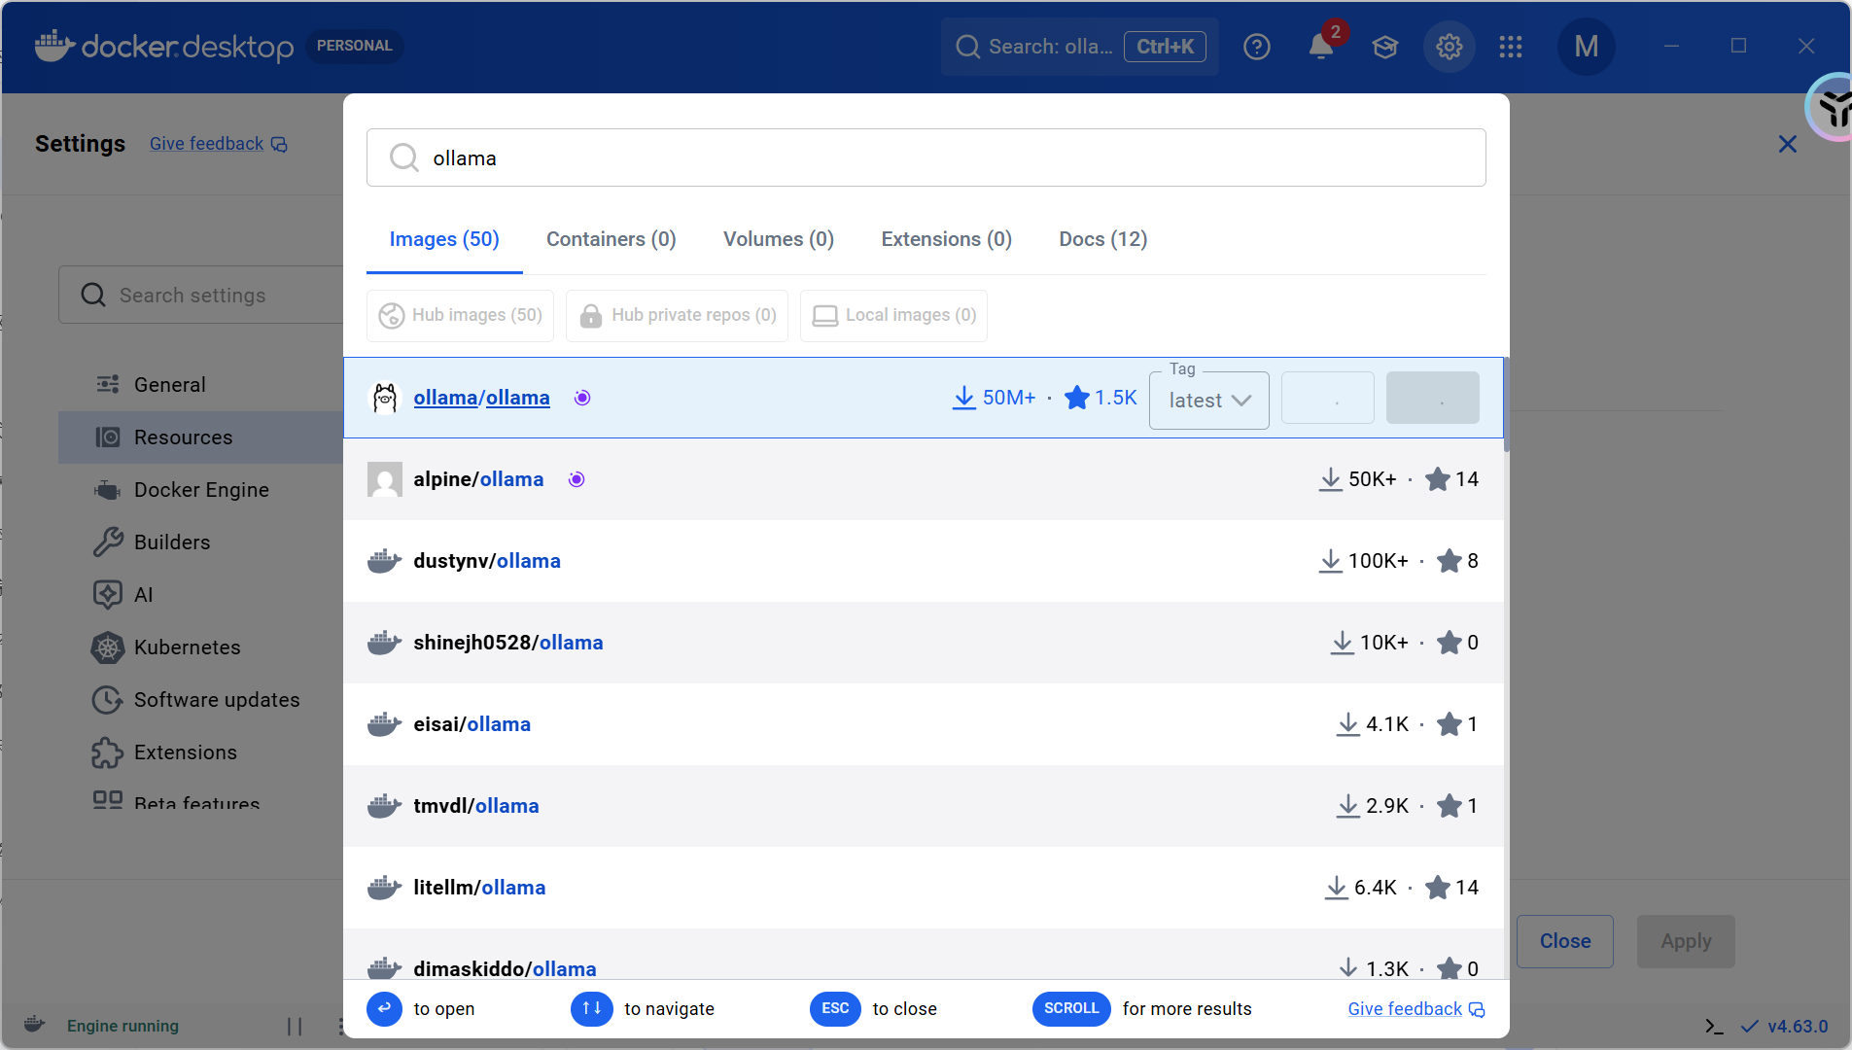Click the ollama search input field

coord(926,157)
